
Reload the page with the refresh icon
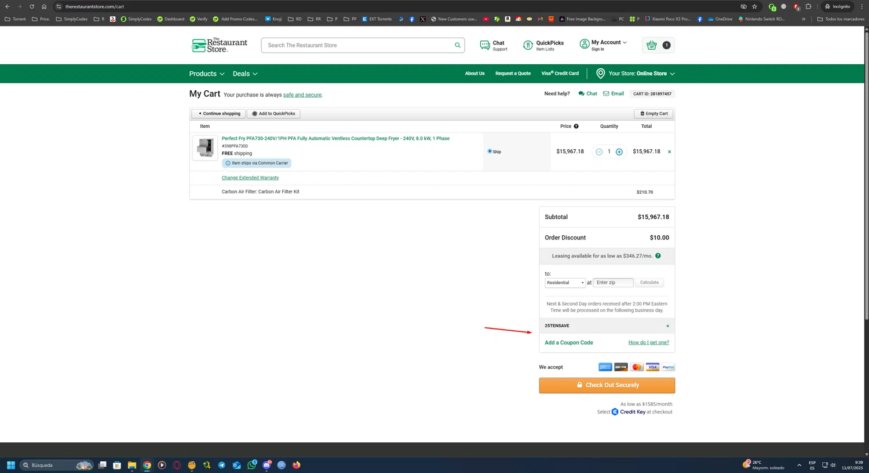(31, 6)
